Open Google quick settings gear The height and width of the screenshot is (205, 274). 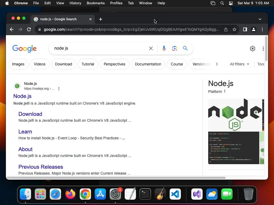point(253,49)
